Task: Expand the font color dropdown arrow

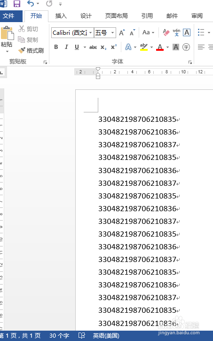Action: point(167,47)
